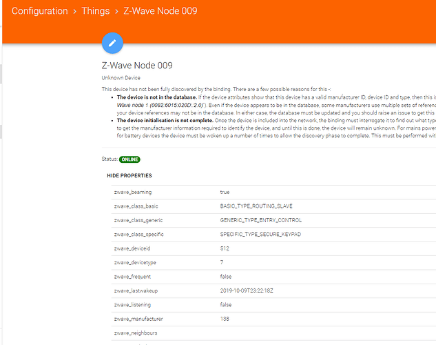Select value GENERIC_TYPE_ENTRY_CONTROL
The image size is (436, 345).
pos(261,220)
